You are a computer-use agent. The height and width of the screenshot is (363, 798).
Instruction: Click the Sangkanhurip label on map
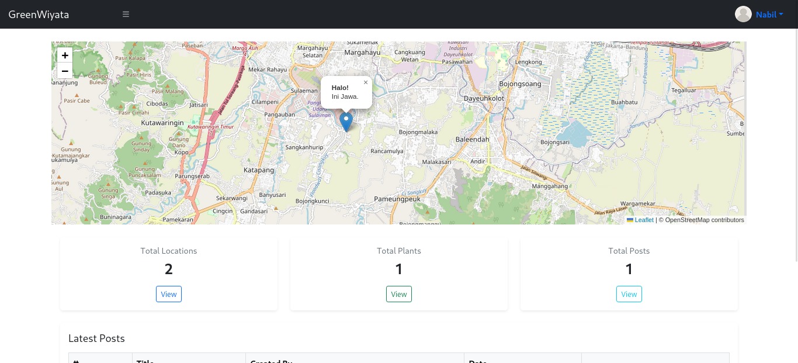[304, 148]
